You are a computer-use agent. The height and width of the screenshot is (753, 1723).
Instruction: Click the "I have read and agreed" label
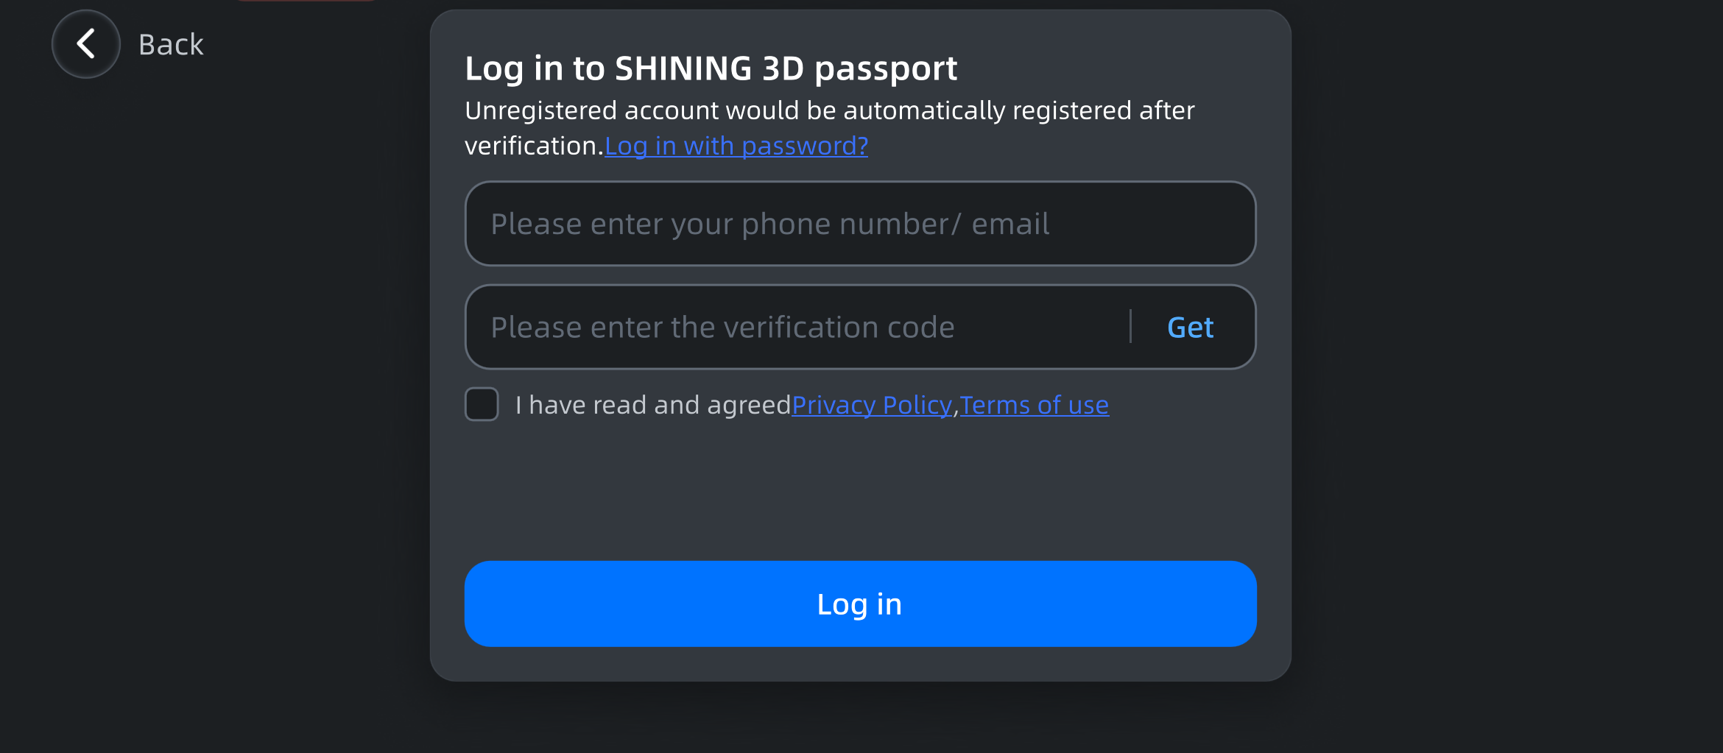pos(652,405)
